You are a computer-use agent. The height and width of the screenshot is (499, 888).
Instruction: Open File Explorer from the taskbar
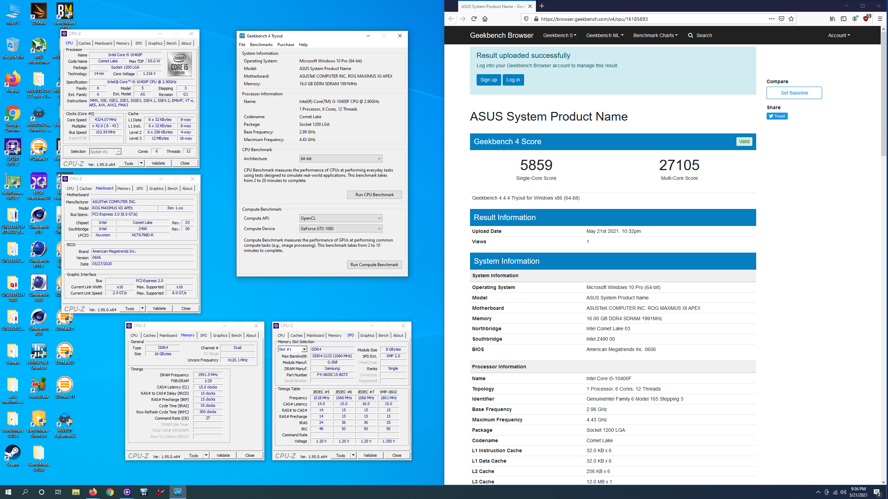76,492
